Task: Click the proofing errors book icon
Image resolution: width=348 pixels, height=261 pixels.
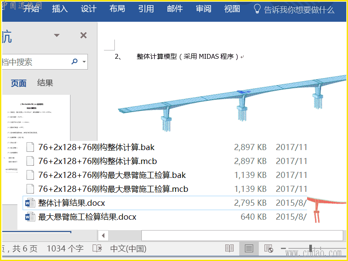Action: click(x=97, y=248)
